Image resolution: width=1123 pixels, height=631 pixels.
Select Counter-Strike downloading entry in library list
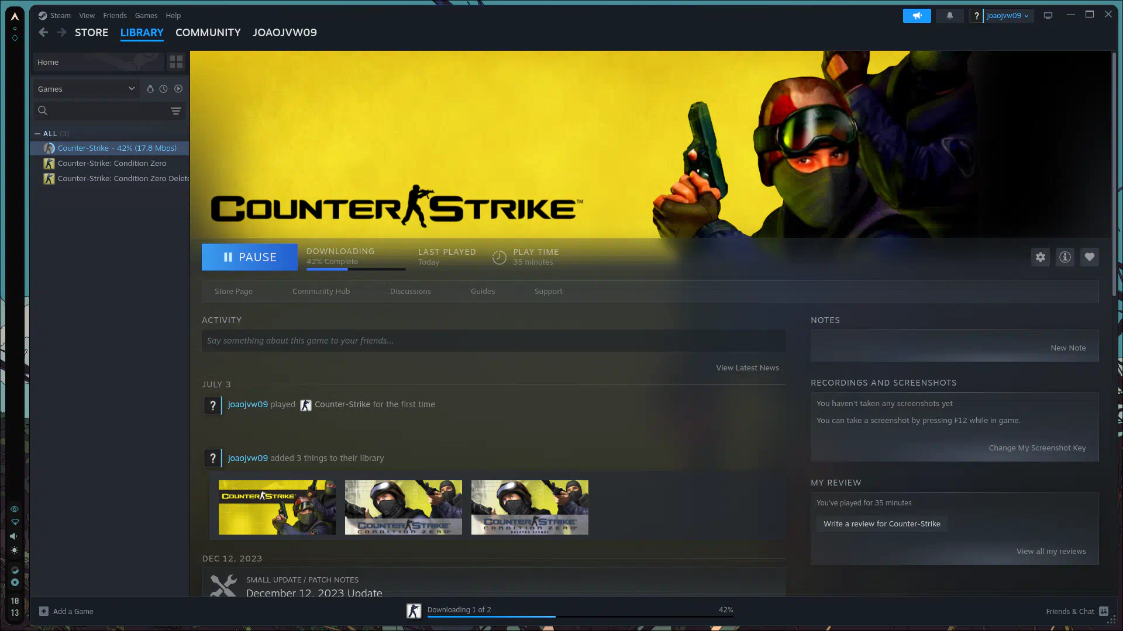(110, 148)
